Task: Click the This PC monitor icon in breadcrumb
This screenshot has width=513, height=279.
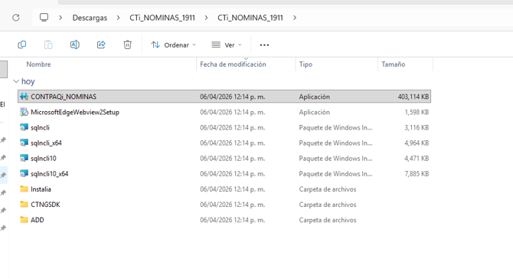Action: click(x=44, y=17)
